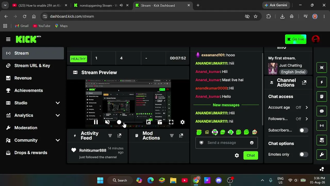Open the Achievements page
Viewport: 330px width, 186px height.
click(x=33, y=90)
